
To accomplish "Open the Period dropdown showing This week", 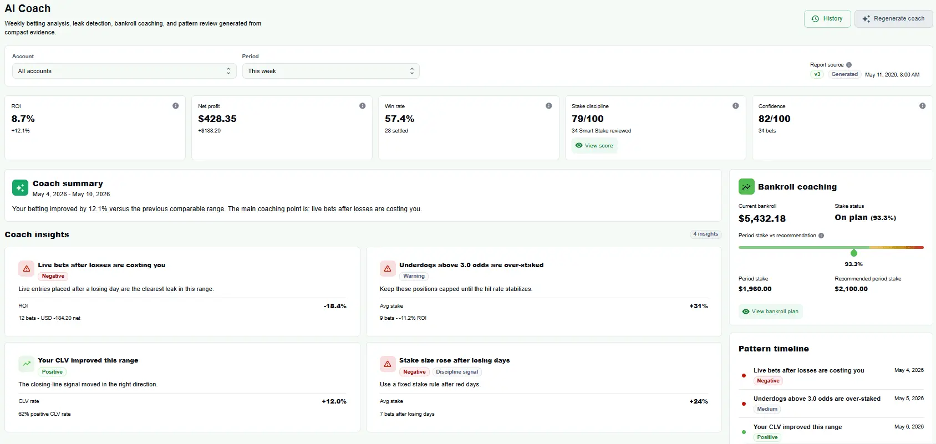I will pyautogui.click(x=330, y=71).
